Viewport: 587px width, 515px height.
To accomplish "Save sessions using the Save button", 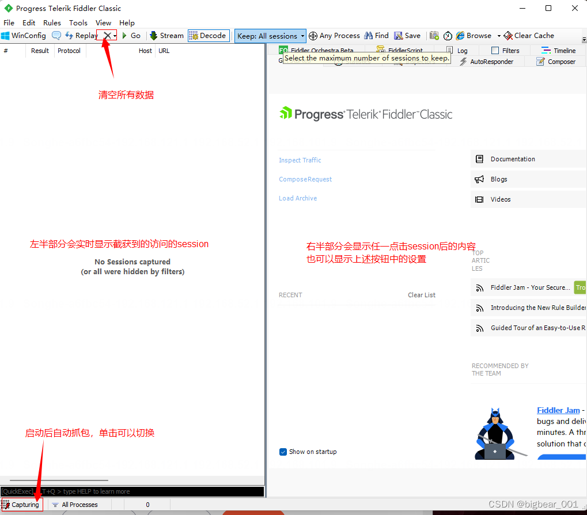I will click(408, 36).
